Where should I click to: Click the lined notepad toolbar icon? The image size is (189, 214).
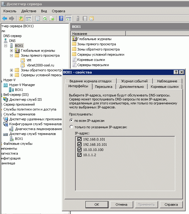(x=85, y=18)
